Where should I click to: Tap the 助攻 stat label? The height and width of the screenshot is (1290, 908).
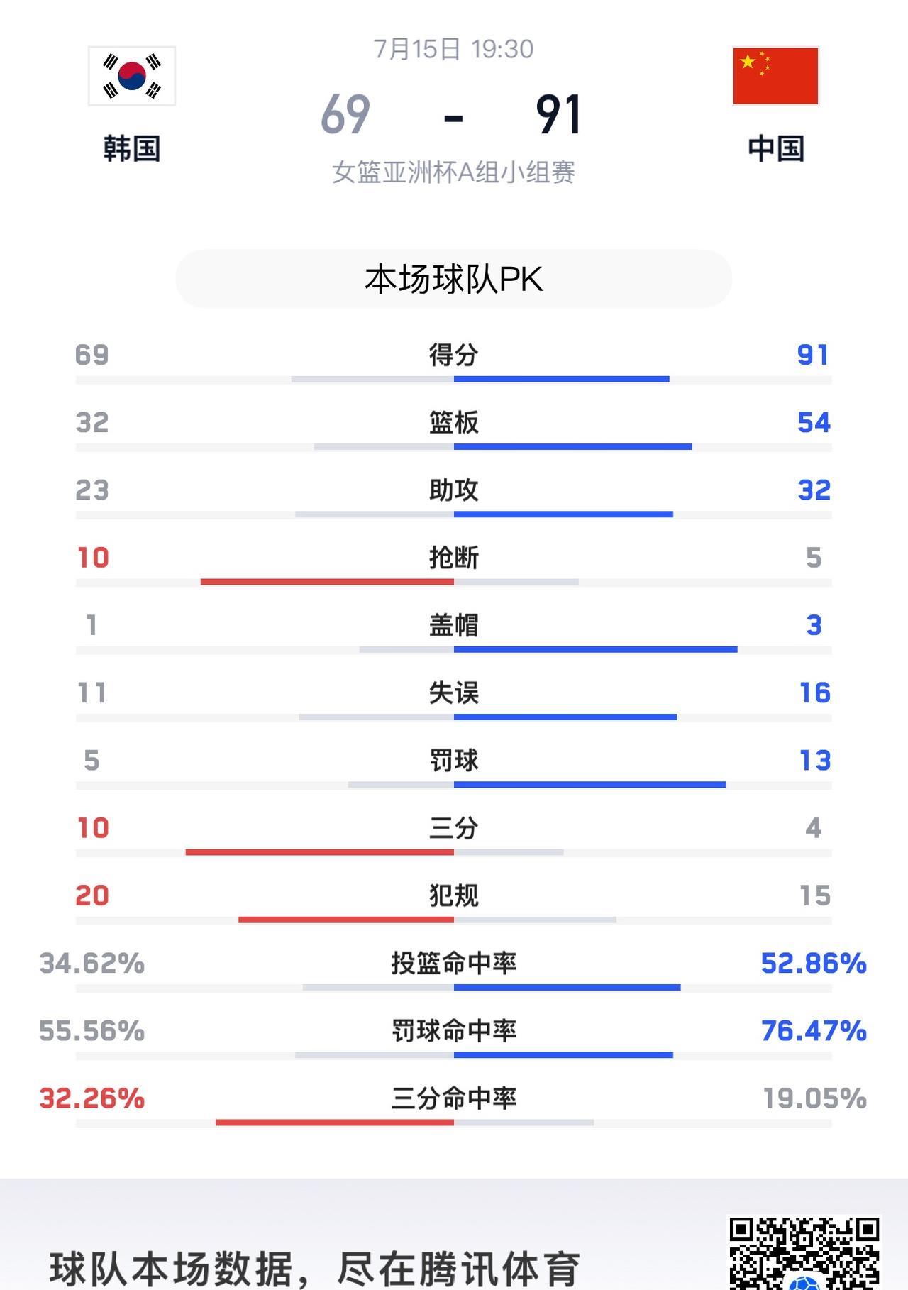(453, 490)
